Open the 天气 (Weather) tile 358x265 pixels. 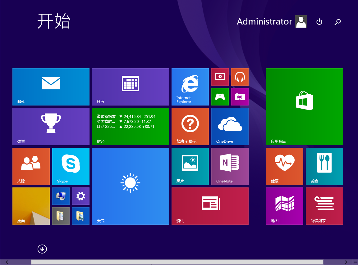[131, 186]
